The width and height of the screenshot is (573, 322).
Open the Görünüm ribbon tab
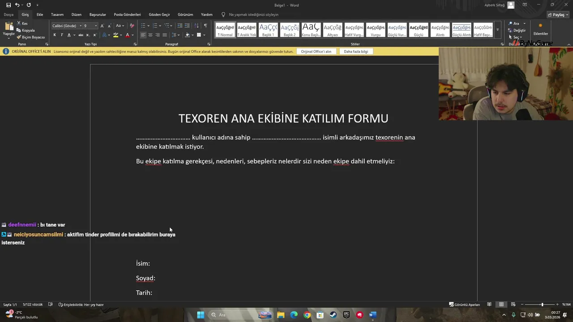click(x=185, y=15)
